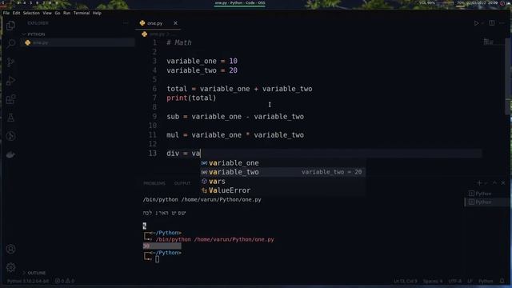Maximize the terminal panel

tap(494, 183)
